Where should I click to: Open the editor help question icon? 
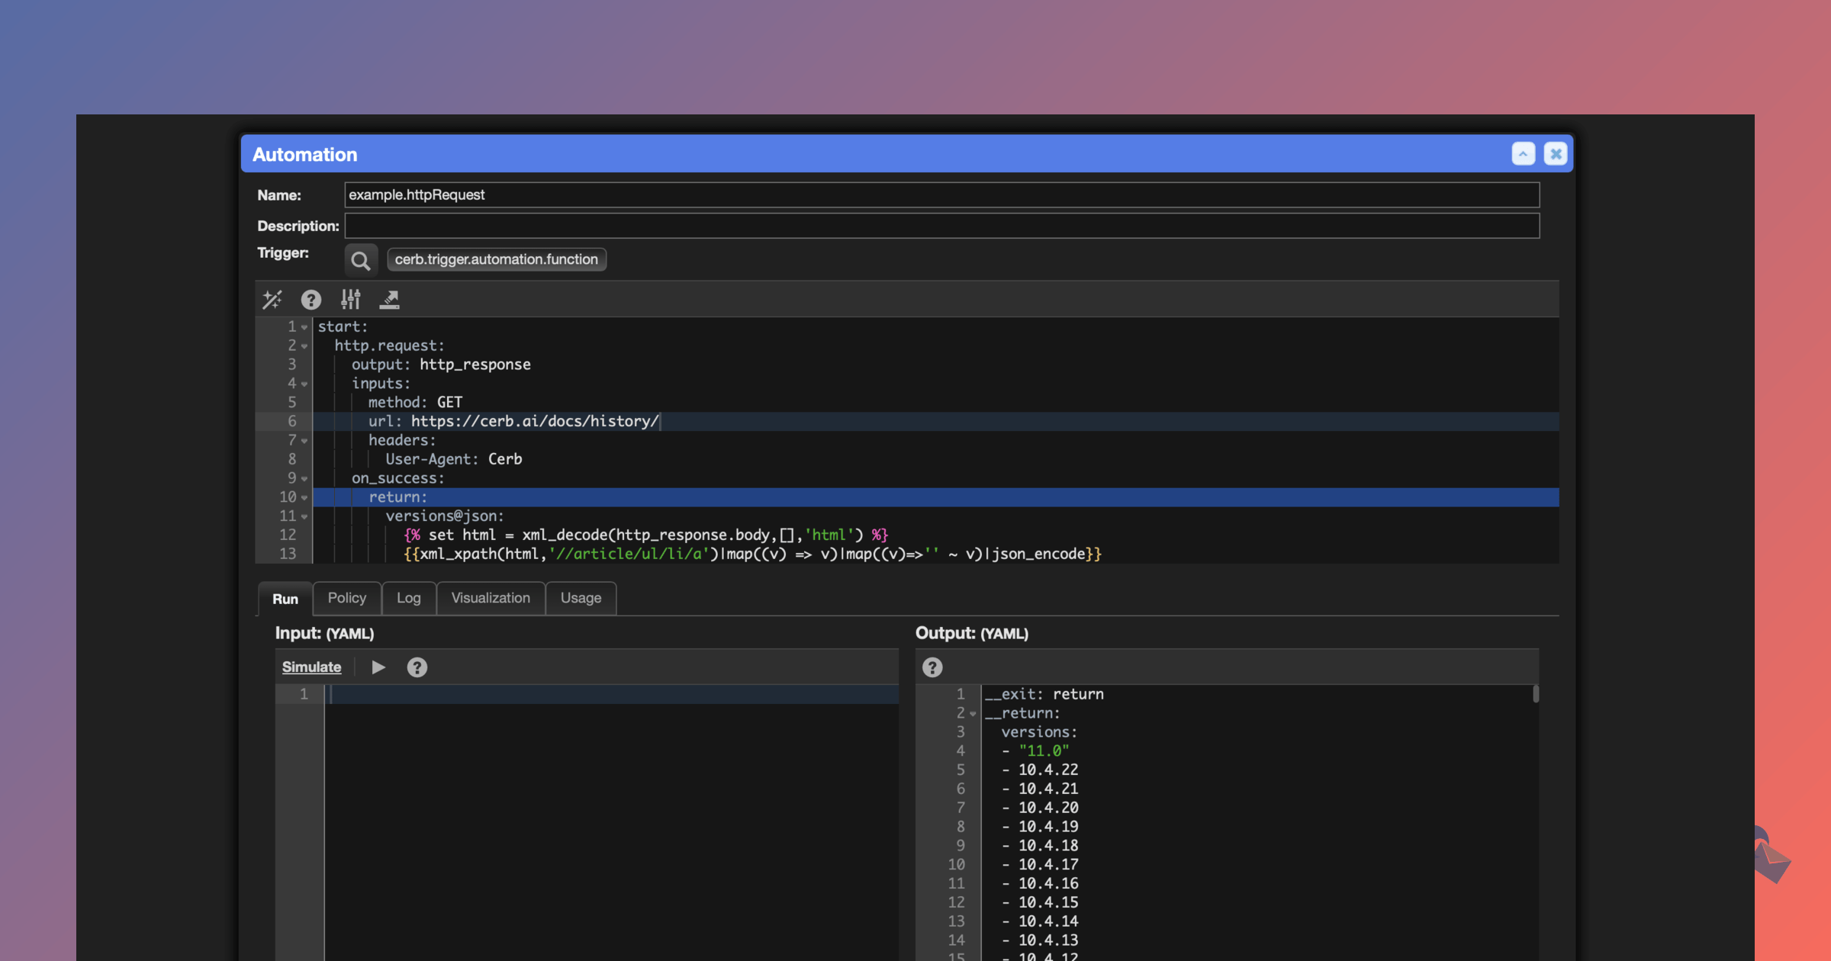pyautogui.click(x=311, y=300)
